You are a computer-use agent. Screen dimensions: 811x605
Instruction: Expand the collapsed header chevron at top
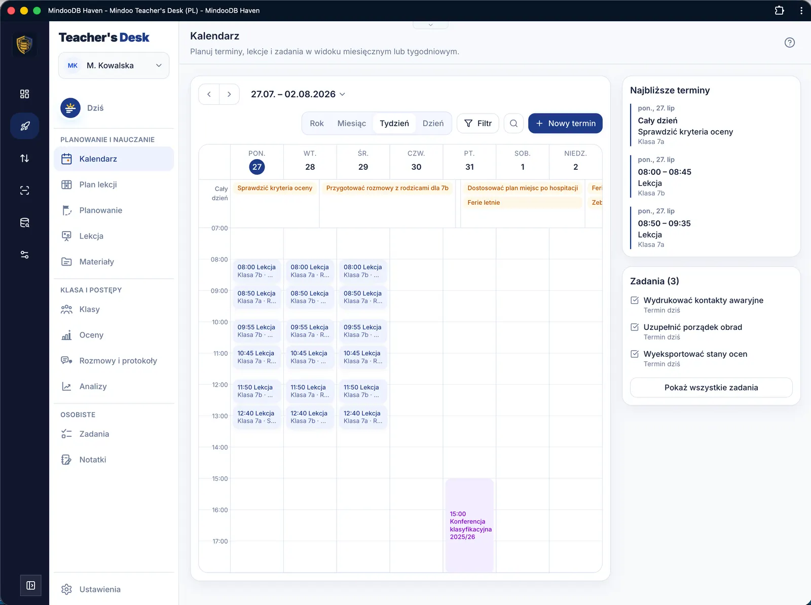coord(430,25)
